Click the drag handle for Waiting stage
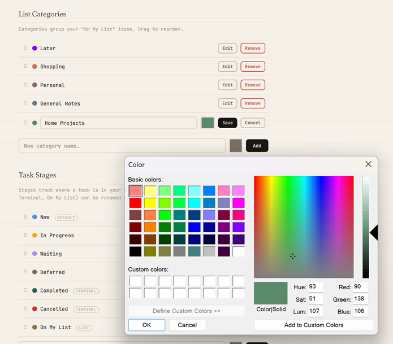The image size is (393, 344). click(25, 254)
